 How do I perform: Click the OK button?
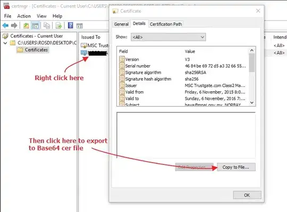[247, 195]
